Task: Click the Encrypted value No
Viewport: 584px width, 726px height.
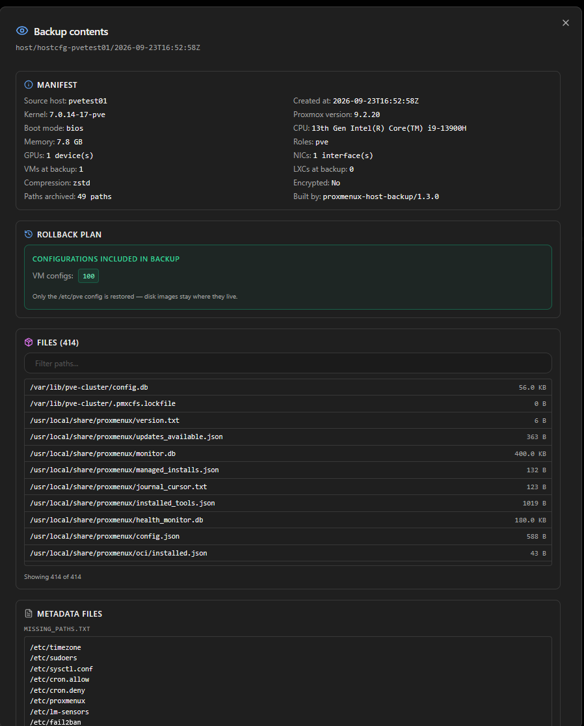Action: pos(336,183)
